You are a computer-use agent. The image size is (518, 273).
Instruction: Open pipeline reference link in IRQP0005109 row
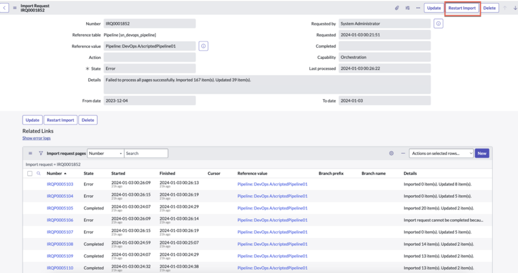pos(272,255)
